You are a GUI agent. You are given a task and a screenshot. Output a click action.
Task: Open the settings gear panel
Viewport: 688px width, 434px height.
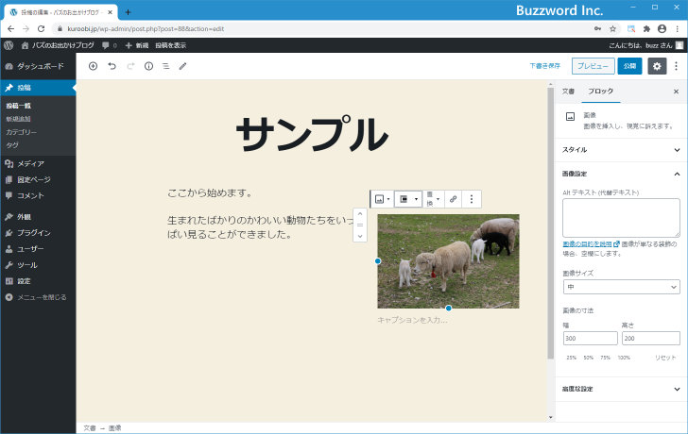[657, 66]
